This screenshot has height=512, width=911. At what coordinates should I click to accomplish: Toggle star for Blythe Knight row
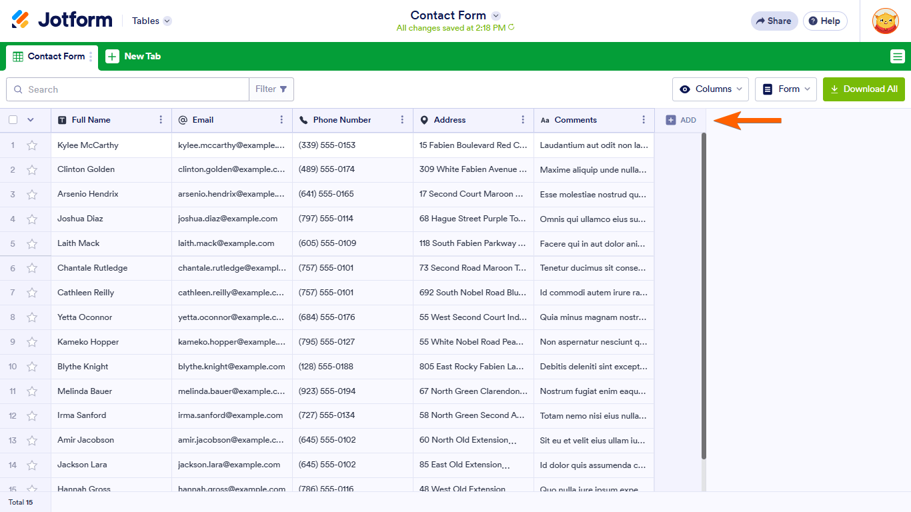pyautogui.click(x=32, y=367)
